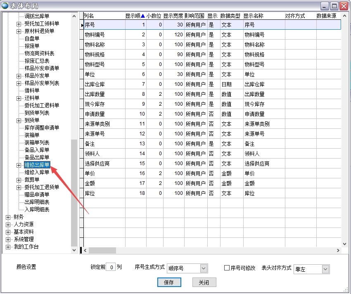Screen dimensions: 351x294
Task: Click the 保存 button
Action: (168, 282)
